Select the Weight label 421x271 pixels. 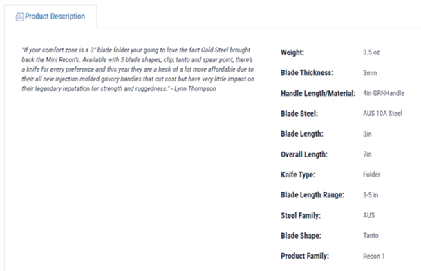292,52
